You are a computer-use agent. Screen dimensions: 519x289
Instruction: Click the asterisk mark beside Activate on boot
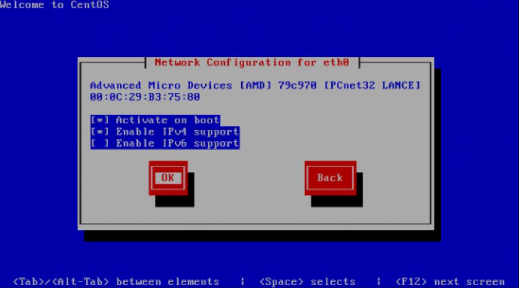pyautogui.click(x=100, y=120)
